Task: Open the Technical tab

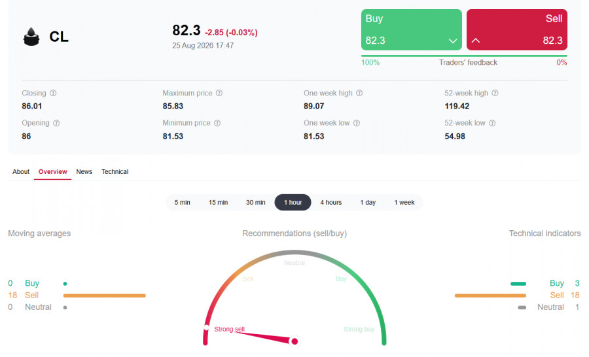Action: (x=115, y=171)
